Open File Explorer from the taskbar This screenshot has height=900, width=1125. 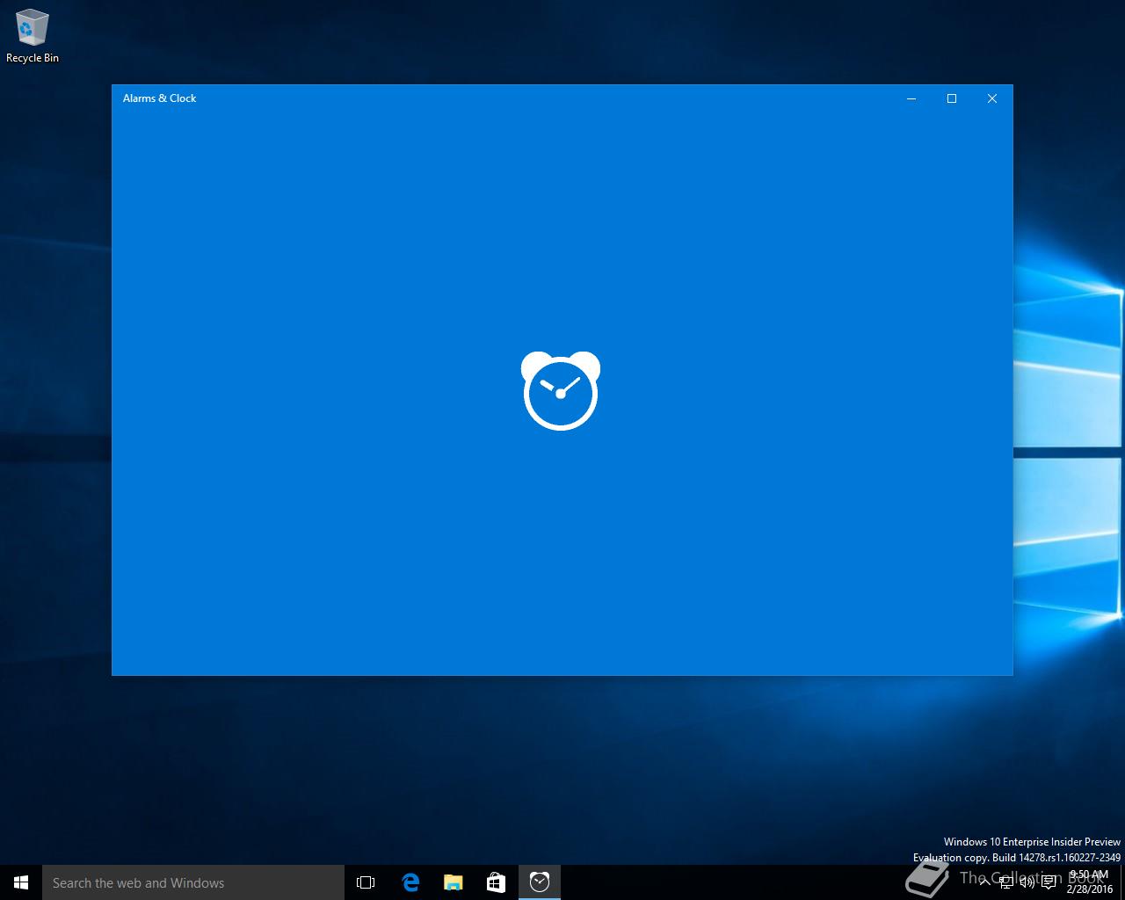tap(453, 882)
